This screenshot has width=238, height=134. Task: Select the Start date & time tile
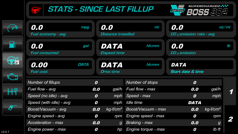201,66
